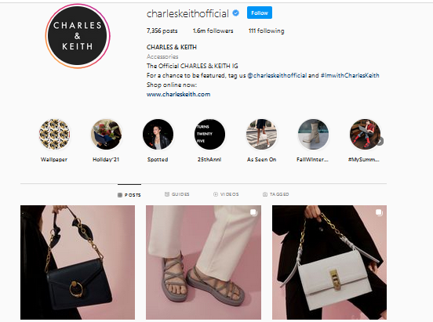Switch to the Videos tab

226,194
